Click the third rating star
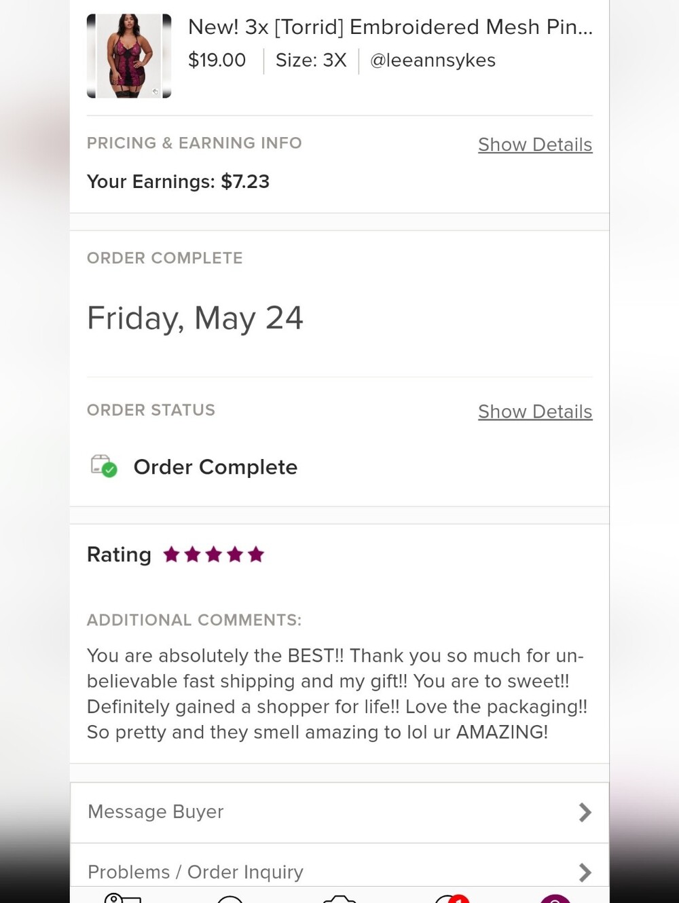 [x=214, y=555]
